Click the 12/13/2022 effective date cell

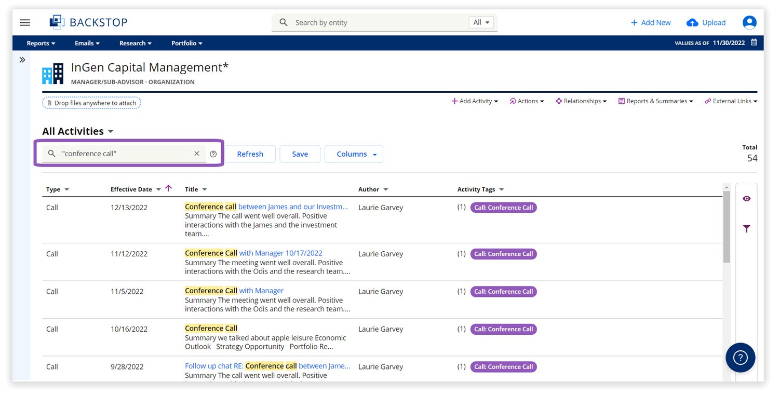[x=129, y=208]
